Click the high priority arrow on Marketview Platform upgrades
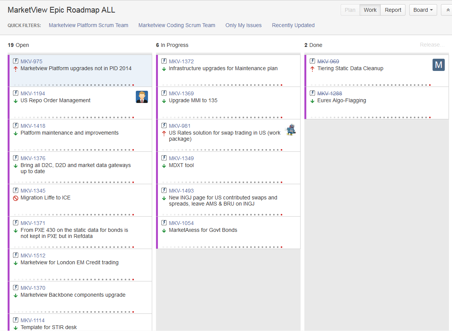Viewport: 452px width, 331px height. click(16, 69)
